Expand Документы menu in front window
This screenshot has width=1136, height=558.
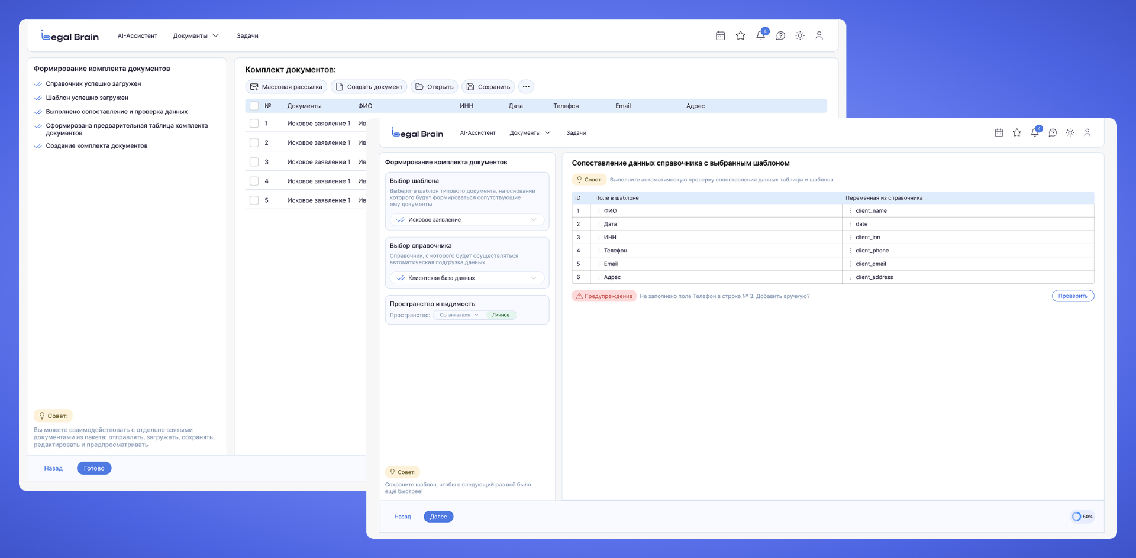530,133
